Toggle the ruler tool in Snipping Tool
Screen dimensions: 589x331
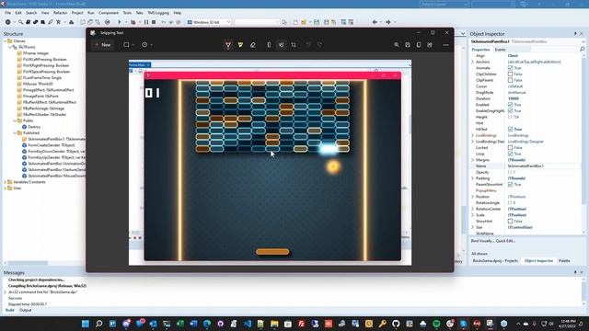point(269,45)
